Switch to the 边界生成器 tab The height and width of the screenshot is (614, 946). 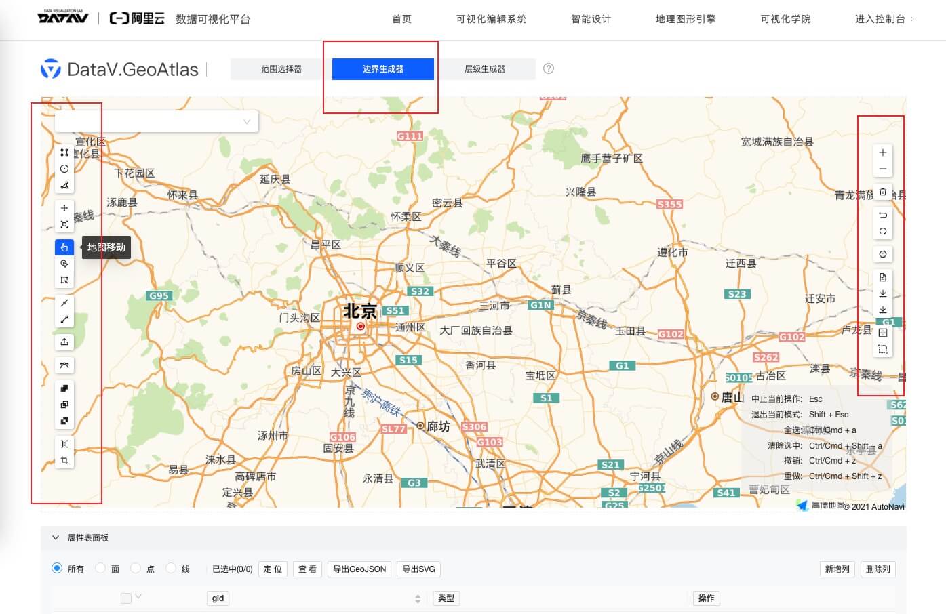pos(383,69)
